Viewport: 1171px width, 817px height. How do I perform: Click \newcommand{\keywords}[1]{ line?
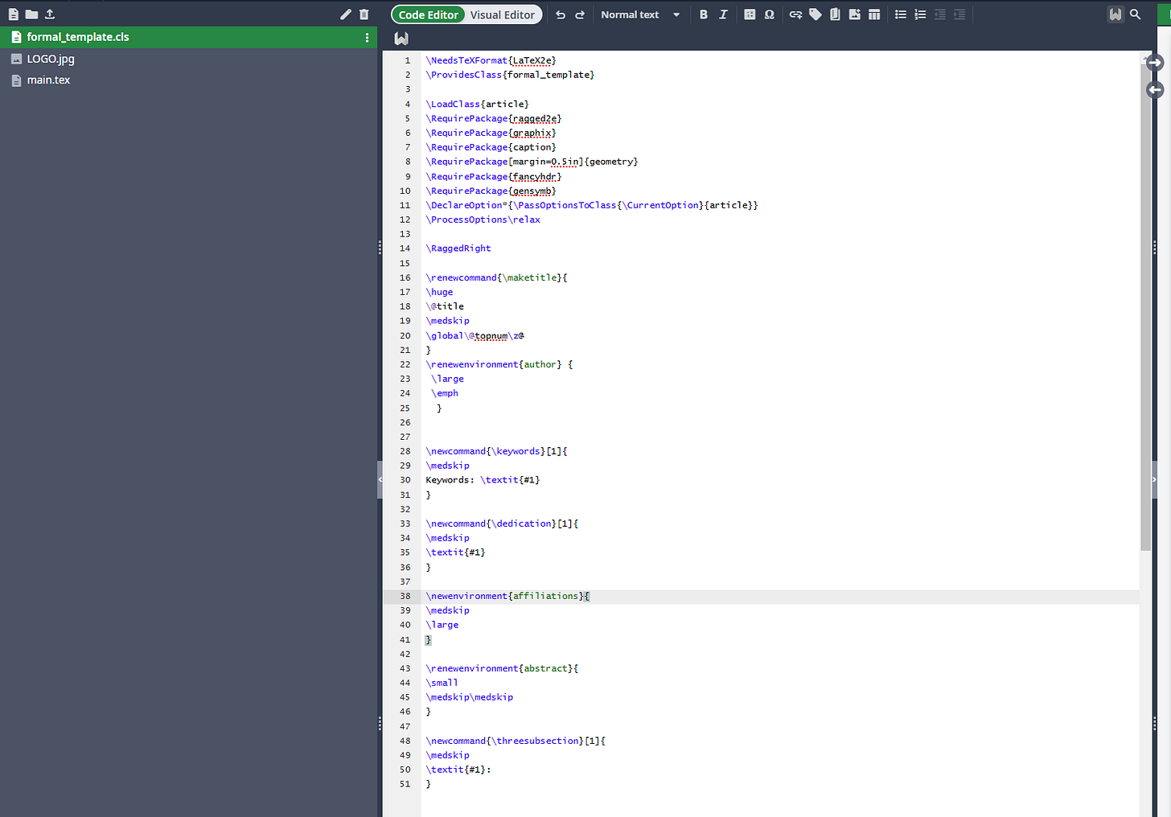coord(496,451)
